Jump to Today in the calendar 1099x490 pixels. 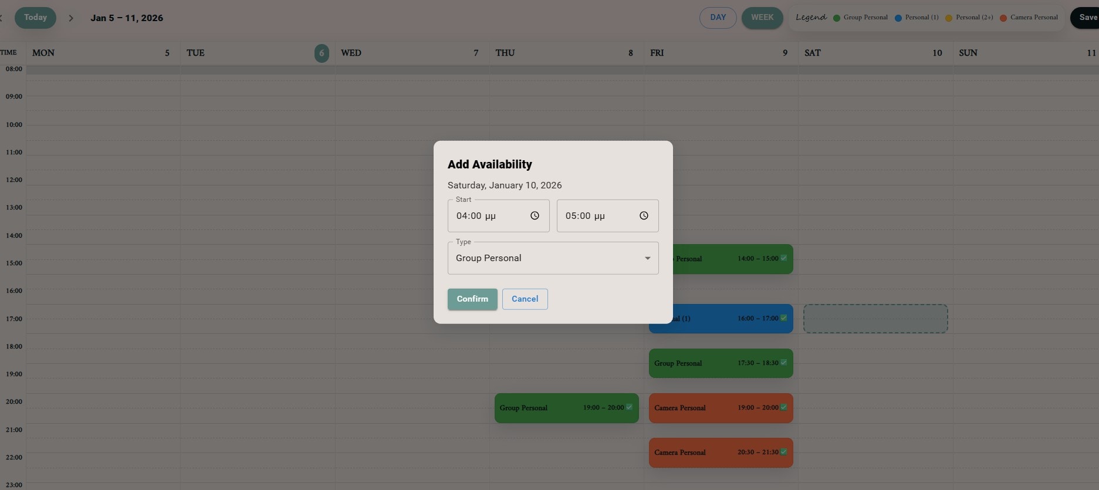coord(35,18)
